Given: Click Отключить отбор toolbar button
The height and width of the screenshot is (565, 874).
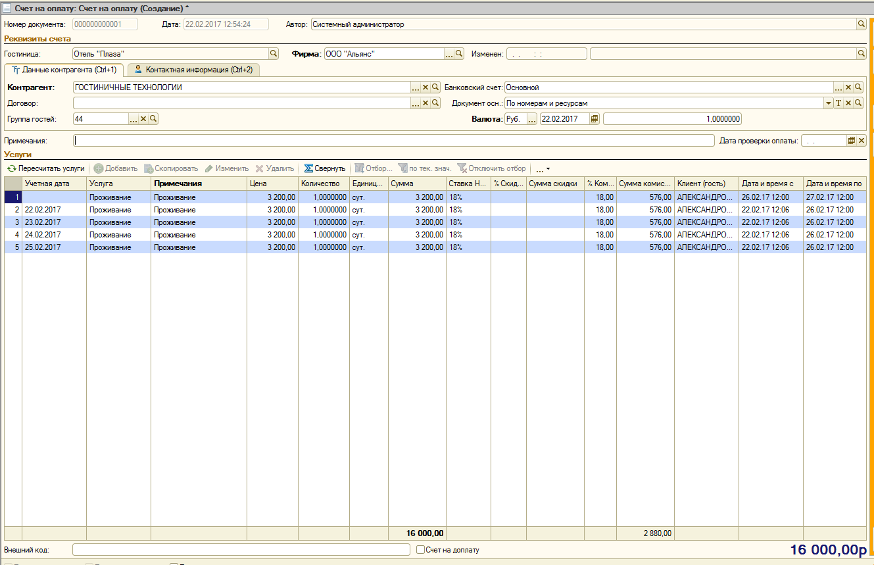Looking at the screenshot, I should coord(491,168).
